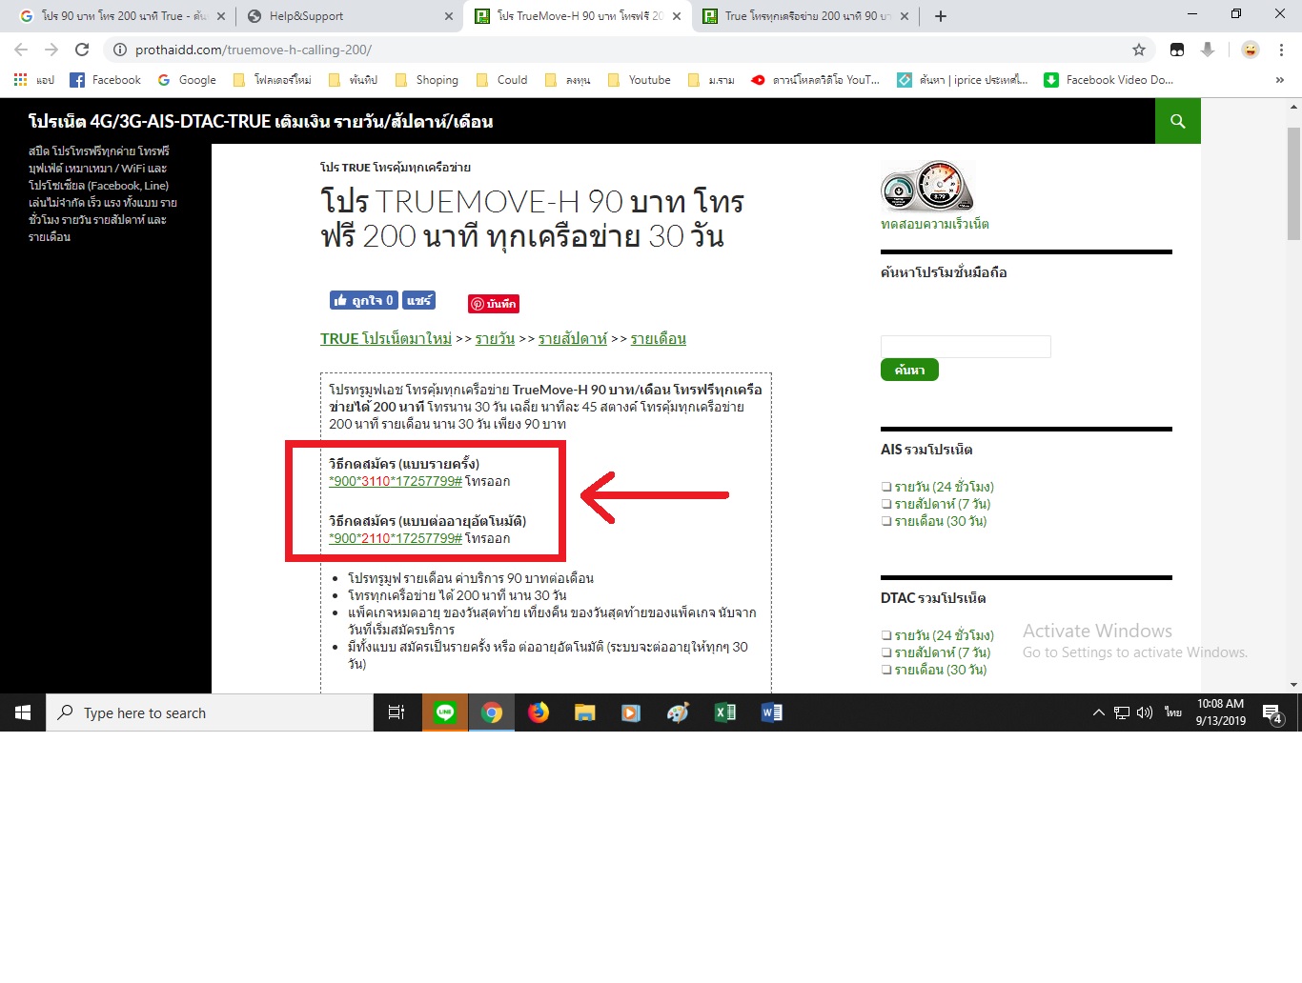Open the Google bookmark

coord(187,80)
